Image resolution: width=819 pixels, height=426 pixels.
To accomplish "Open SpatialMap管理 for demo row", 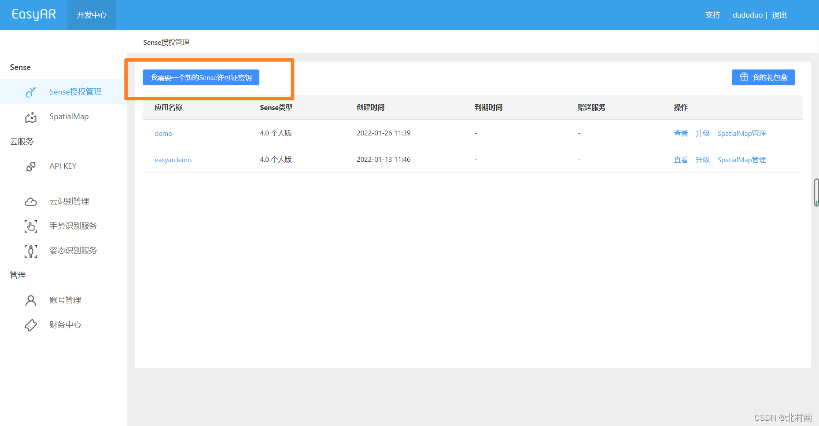I will click(742, 133).
